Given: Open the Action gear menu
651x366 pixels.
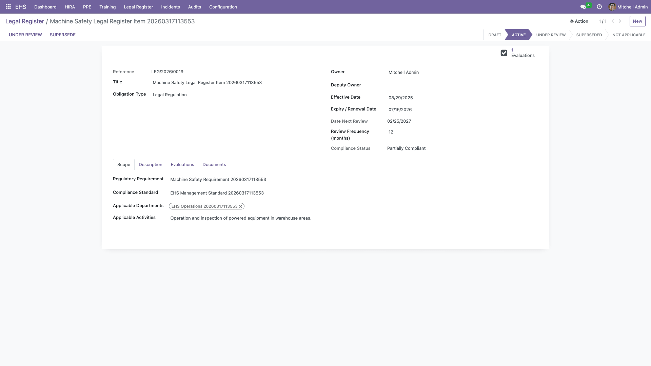Looking at the screenshot, I should [x=579, y=21].
